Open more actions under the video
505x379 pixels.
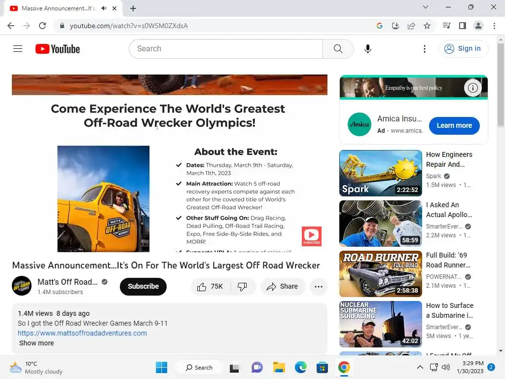pyautogui.click(x=319, y=287)
